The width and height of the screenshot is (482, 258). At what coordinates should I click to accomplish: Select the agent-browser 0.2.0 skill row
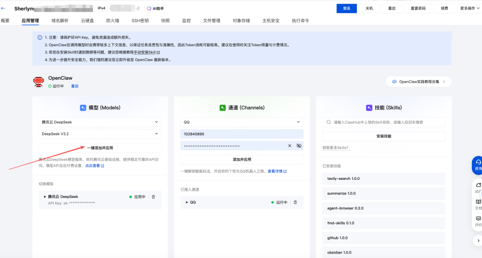[x=384, y=208]
